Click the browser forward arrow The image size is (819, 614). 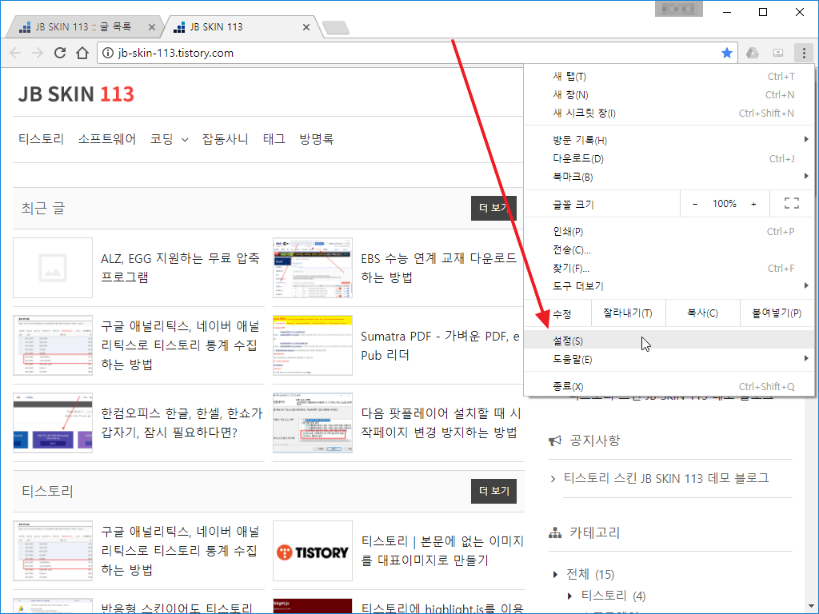pos(37,53)
